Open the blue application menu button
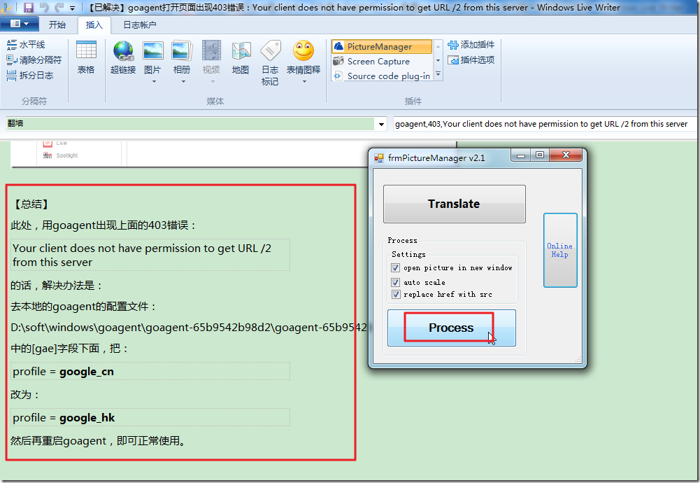700x483 pixels. coord(19,24)
